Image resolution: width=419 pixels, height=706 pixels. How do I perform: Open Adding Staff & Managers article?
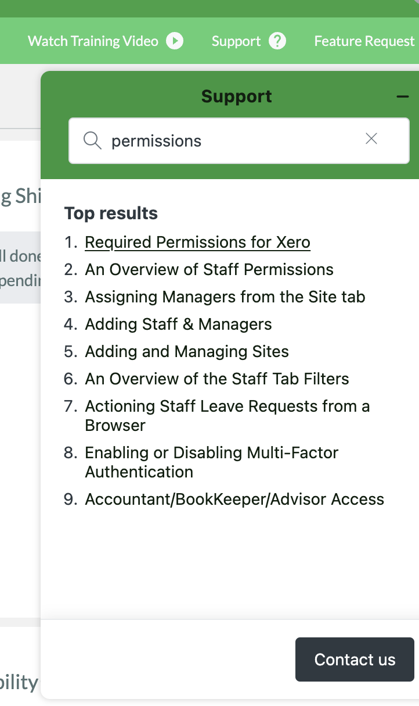coord(178,324)
